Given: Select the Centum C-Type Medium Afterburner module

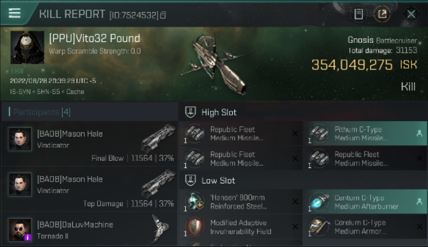Looking at the screenshot, I should point(365,202).
